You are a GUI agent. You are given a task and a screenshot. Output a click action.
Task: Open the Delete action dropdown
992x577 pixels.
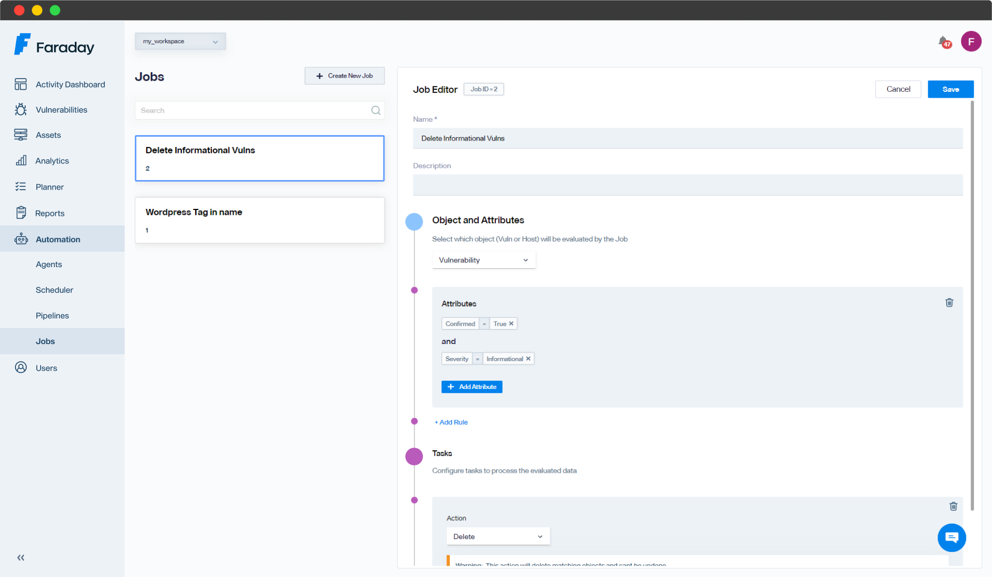498,536
